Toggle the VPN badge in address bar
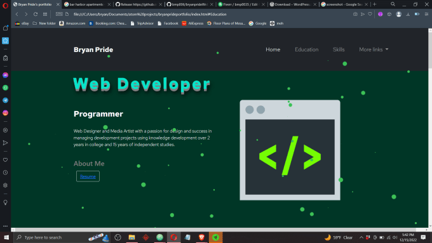The width and height of the screenshot is (432, 243). tap(59, 14)
